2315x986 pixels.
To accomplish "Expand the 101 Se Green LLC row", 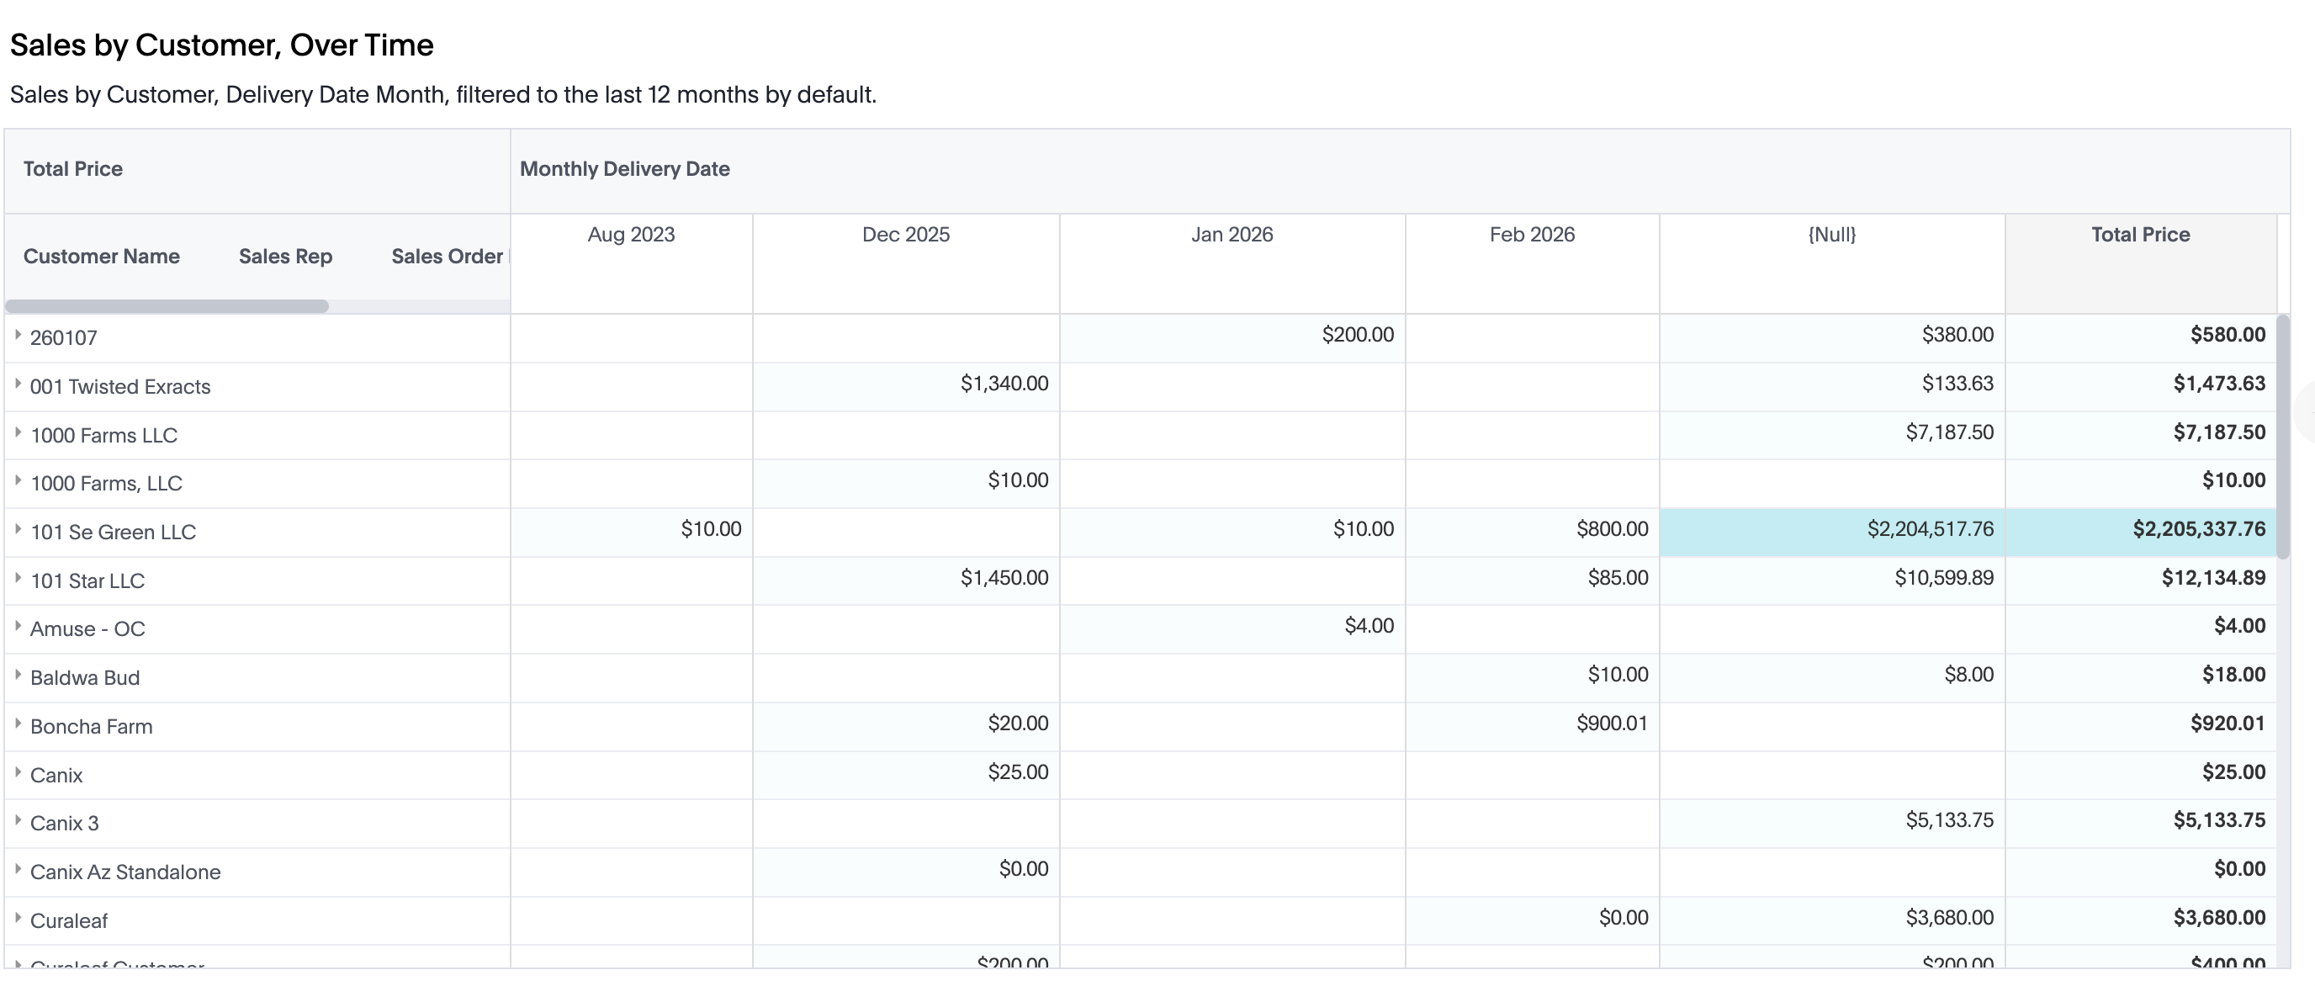I will click(18, 529).
